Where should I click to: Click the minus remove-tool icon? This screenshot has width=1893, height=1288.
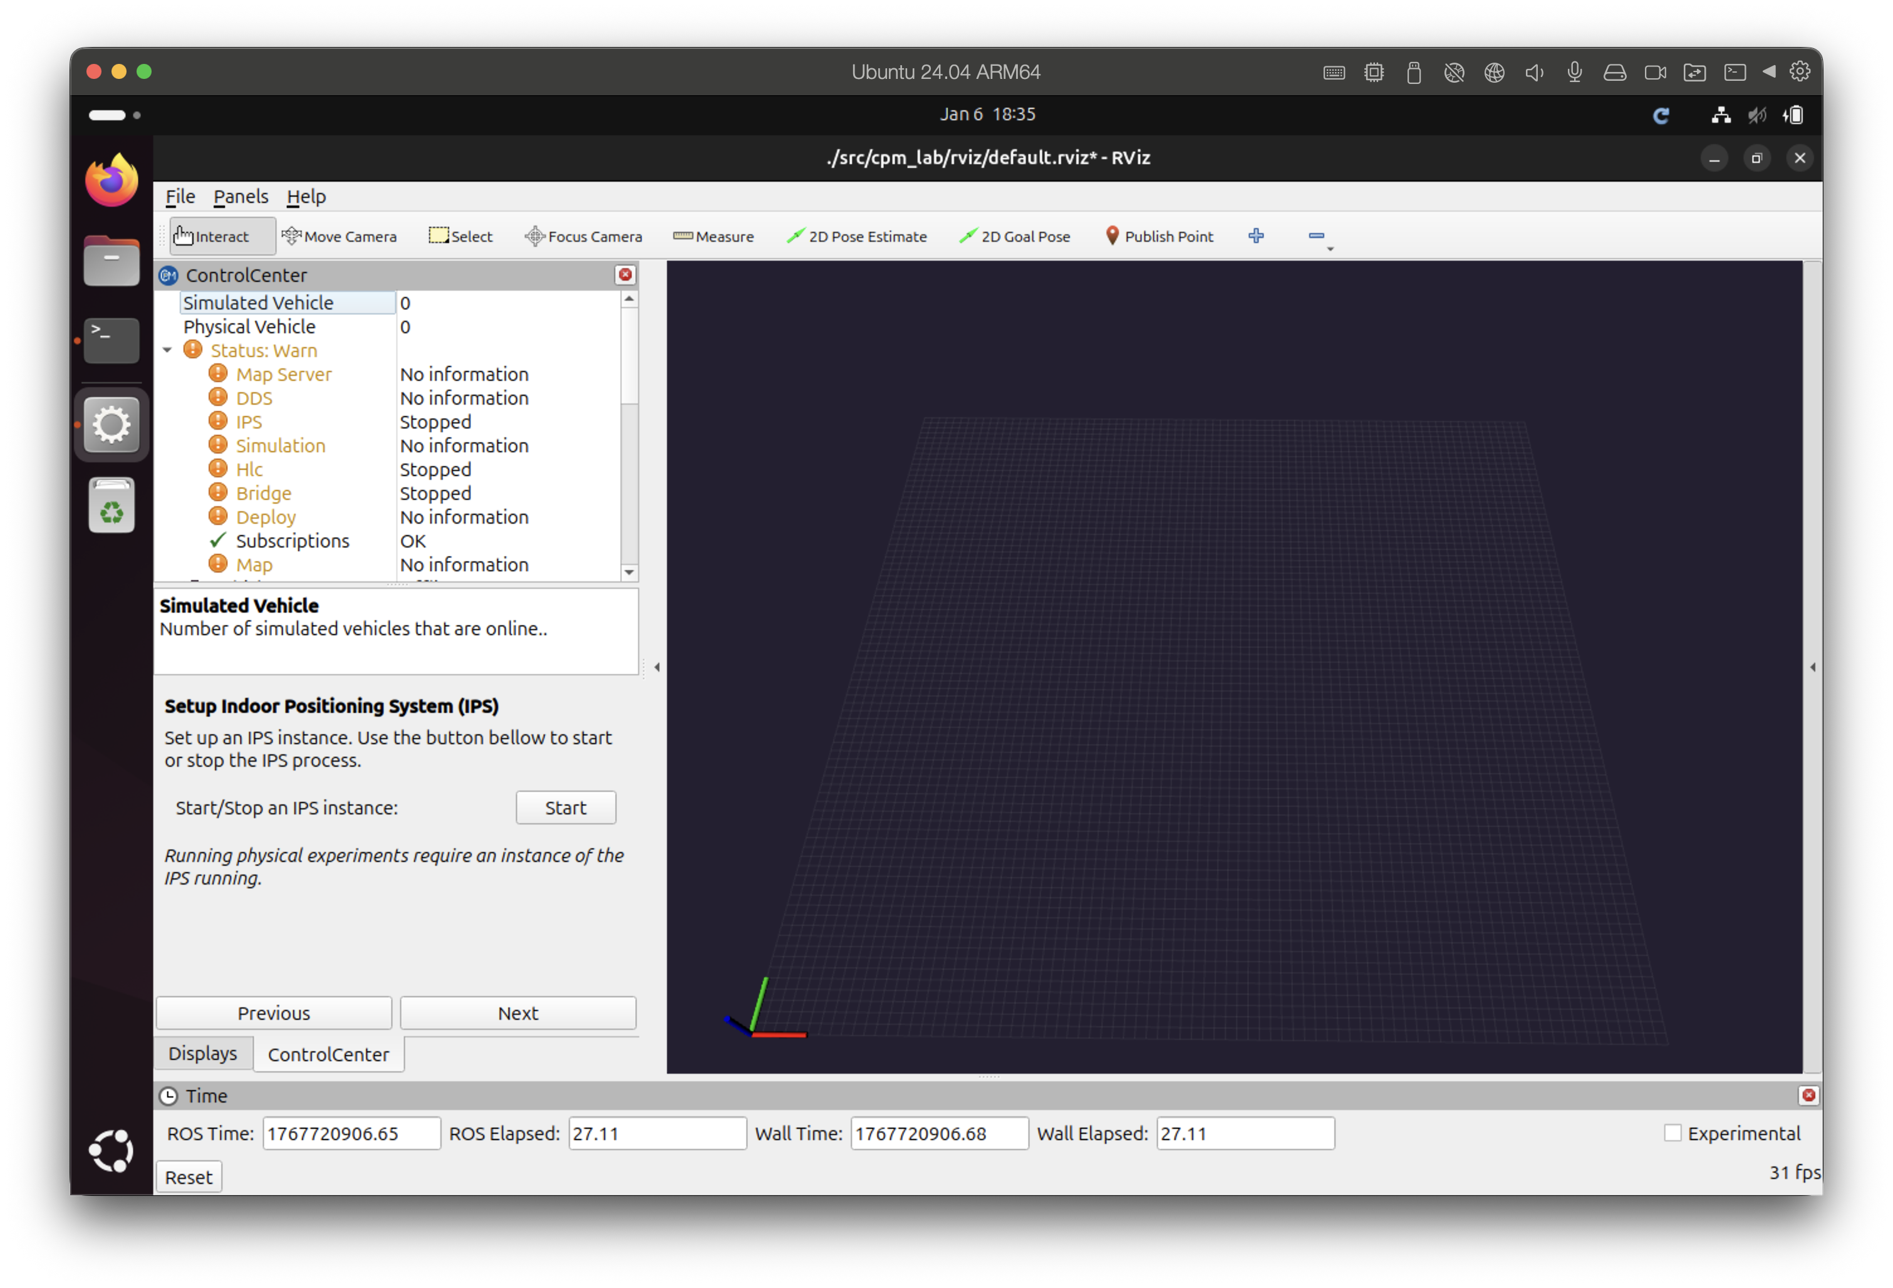1316,236
